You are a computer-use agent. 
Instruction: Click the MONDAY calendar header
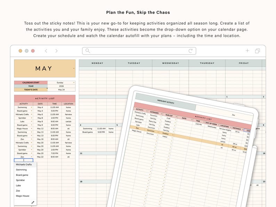pos(97,63)
